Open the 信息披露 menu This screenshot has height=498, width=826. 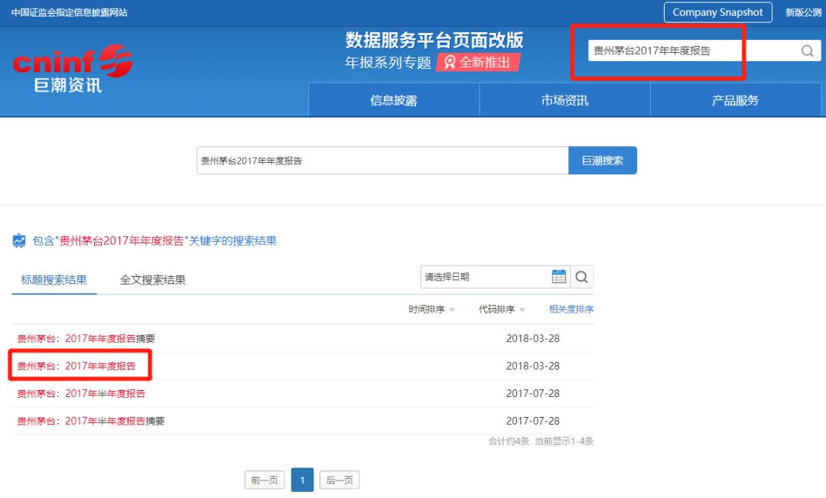(394, 100)
